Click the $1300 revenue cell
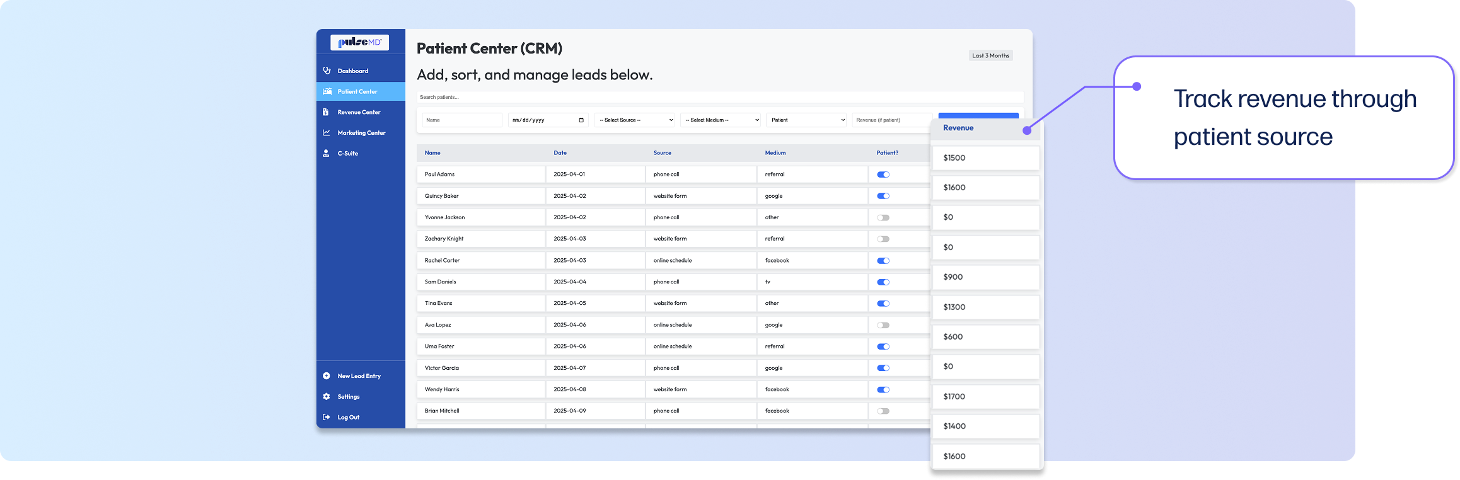 (x=985, y=307)
